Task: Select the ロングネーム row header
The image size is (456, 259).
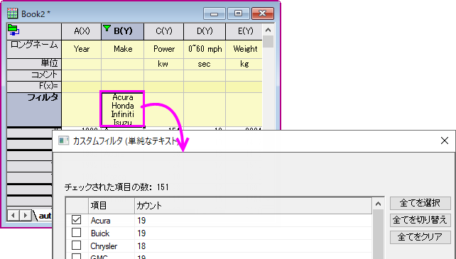Action: tap(34, 49)
